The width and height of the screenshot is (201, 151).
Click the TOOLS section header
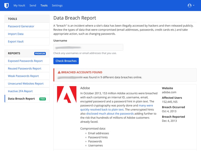click(x=12, y=19)
